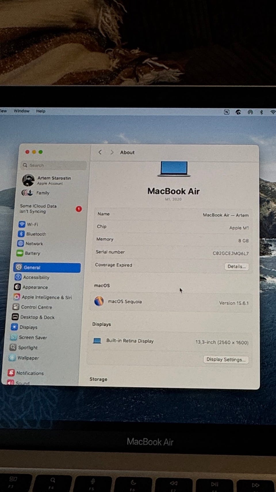276x492 pixels.
Task: Select serial number C02GCEJMQ6L7
Action: 231,253
